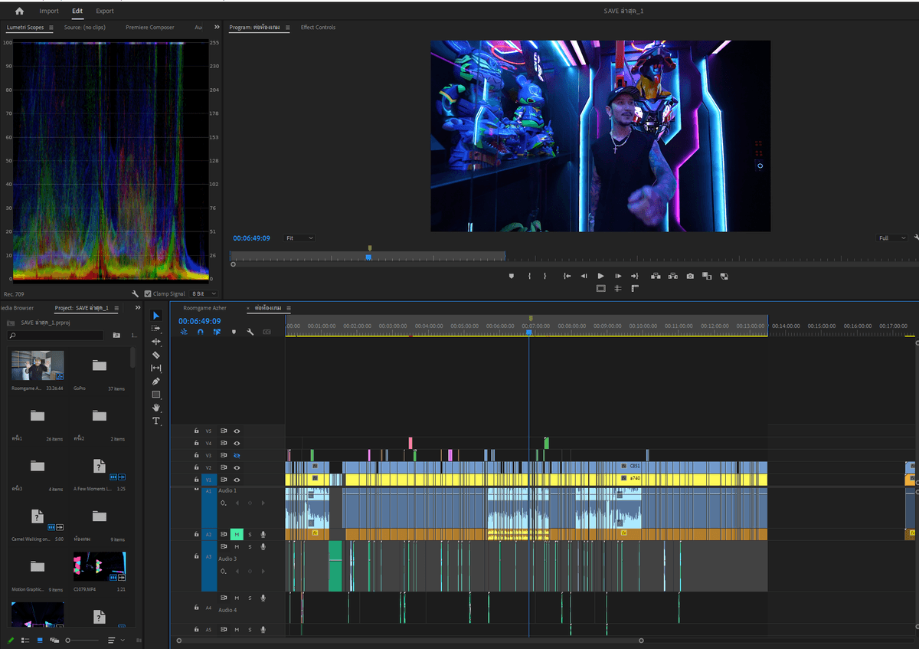Switch to the Import workspace tab
Viewport: 919px width, 649px height.
point(49,11)
